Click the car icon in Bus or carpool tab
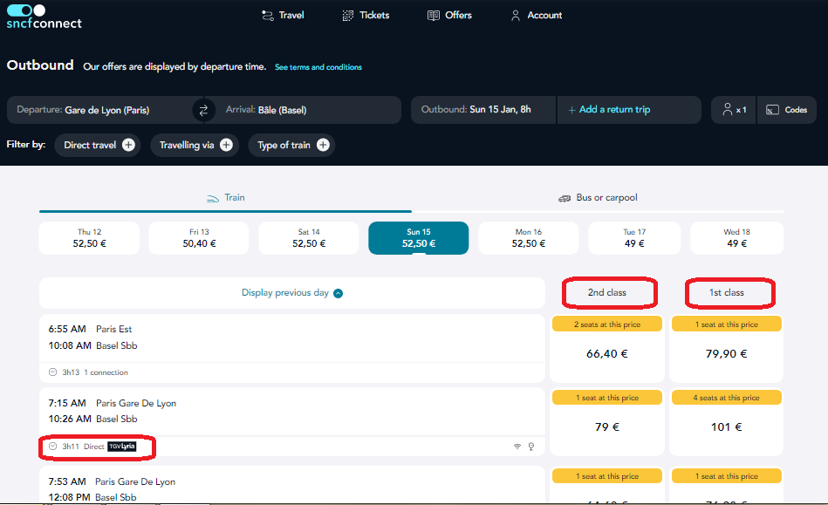The height and width of the screenshot is (505, 828). [565, 198]
